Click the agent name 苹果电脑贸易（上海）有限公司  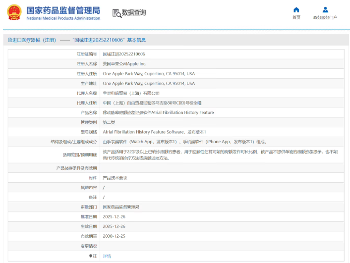[131, 93]
